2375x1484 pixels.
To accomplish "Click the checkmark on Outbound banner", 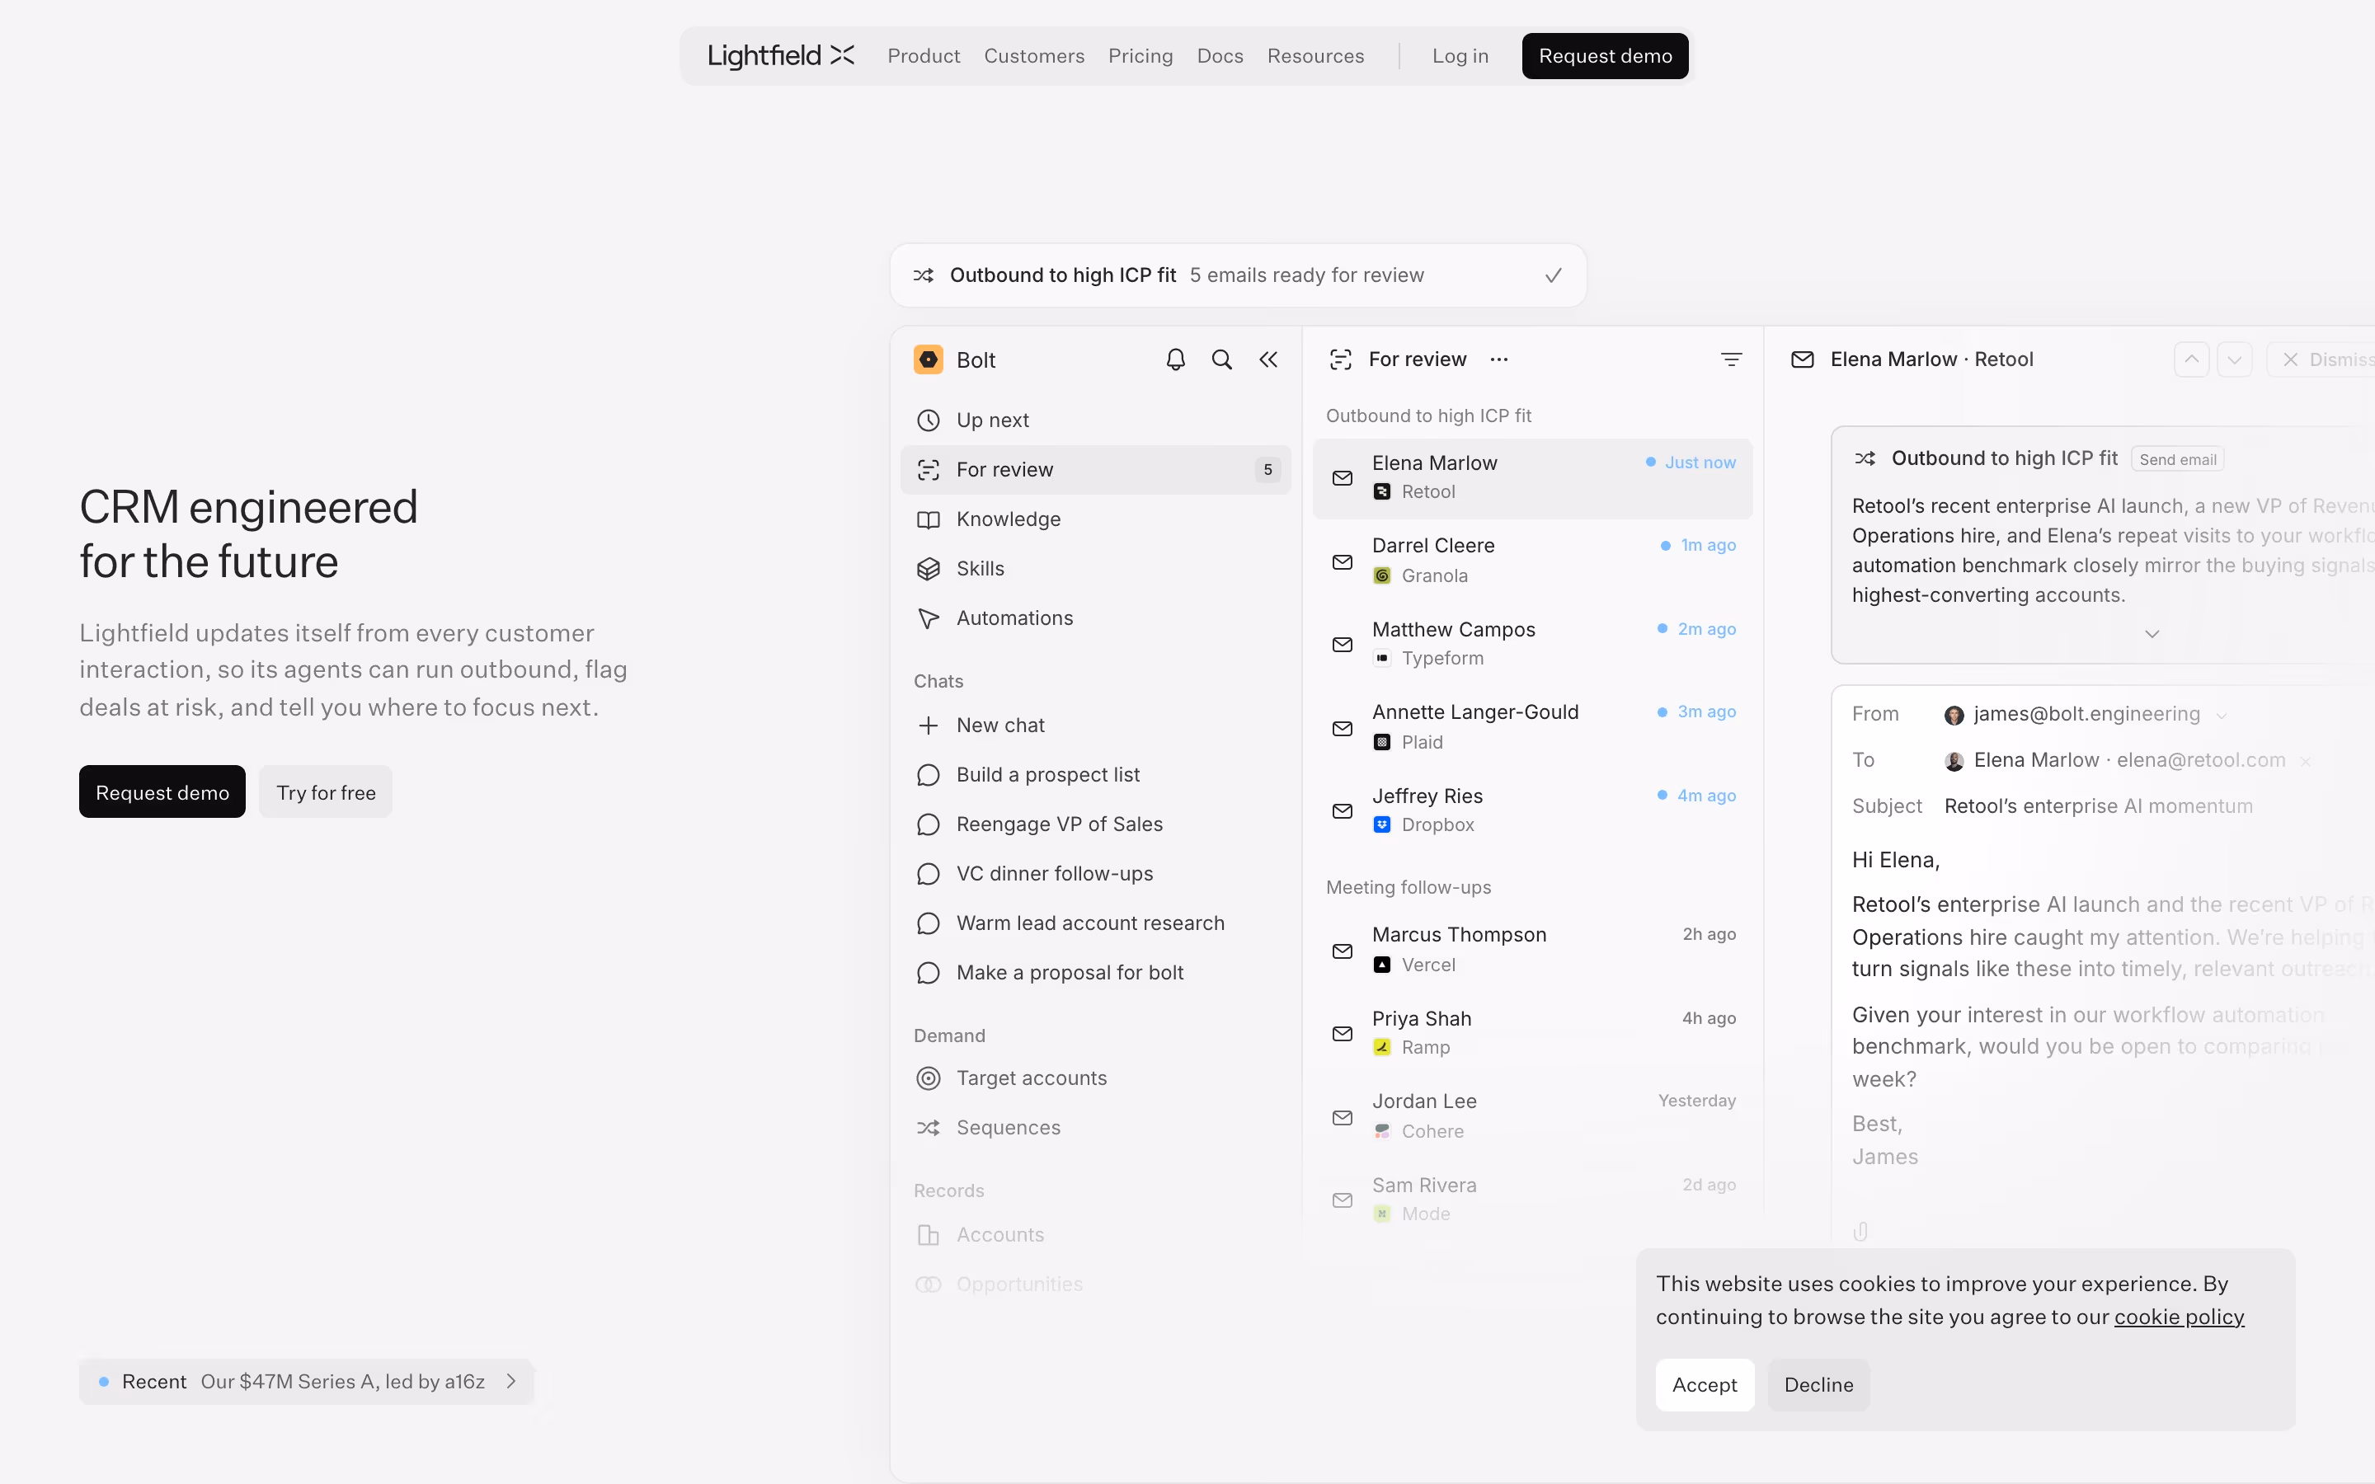I will click(x=1554, y=276).
